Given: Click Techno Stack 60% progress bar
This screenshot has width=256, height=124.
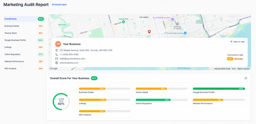Looking at the screenshot, I should pyautogui.click(x=162, y=89).
